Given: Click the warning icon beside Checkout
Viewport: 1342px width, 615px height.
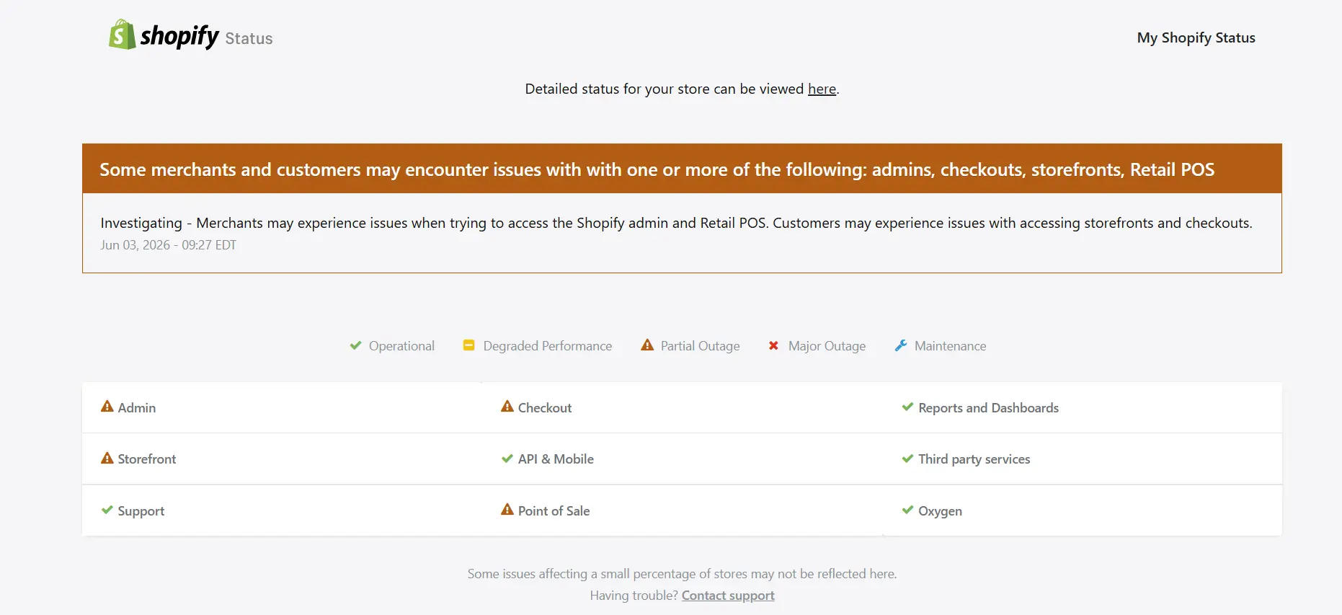Looking at the screenshot, I should (507, 407).
